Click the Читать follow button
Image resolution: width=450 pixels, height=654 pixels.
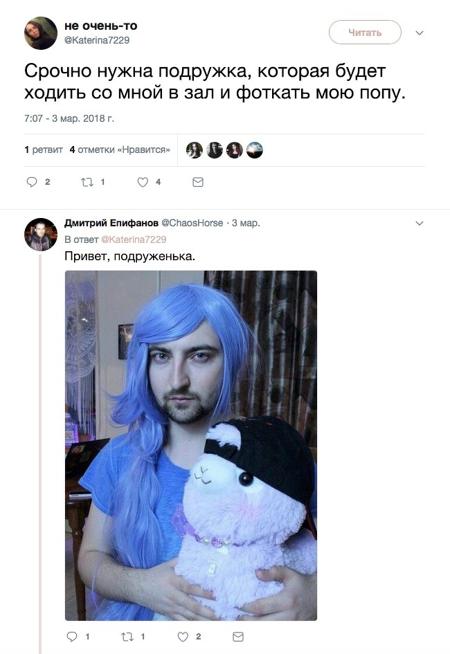pos(365,32)
